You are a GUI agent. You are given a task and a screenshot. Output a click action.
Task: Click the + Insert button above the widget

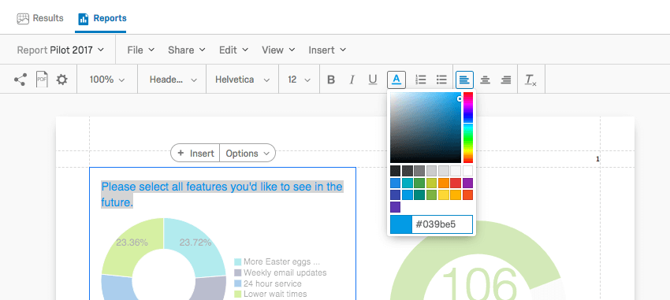pos(195,154)
